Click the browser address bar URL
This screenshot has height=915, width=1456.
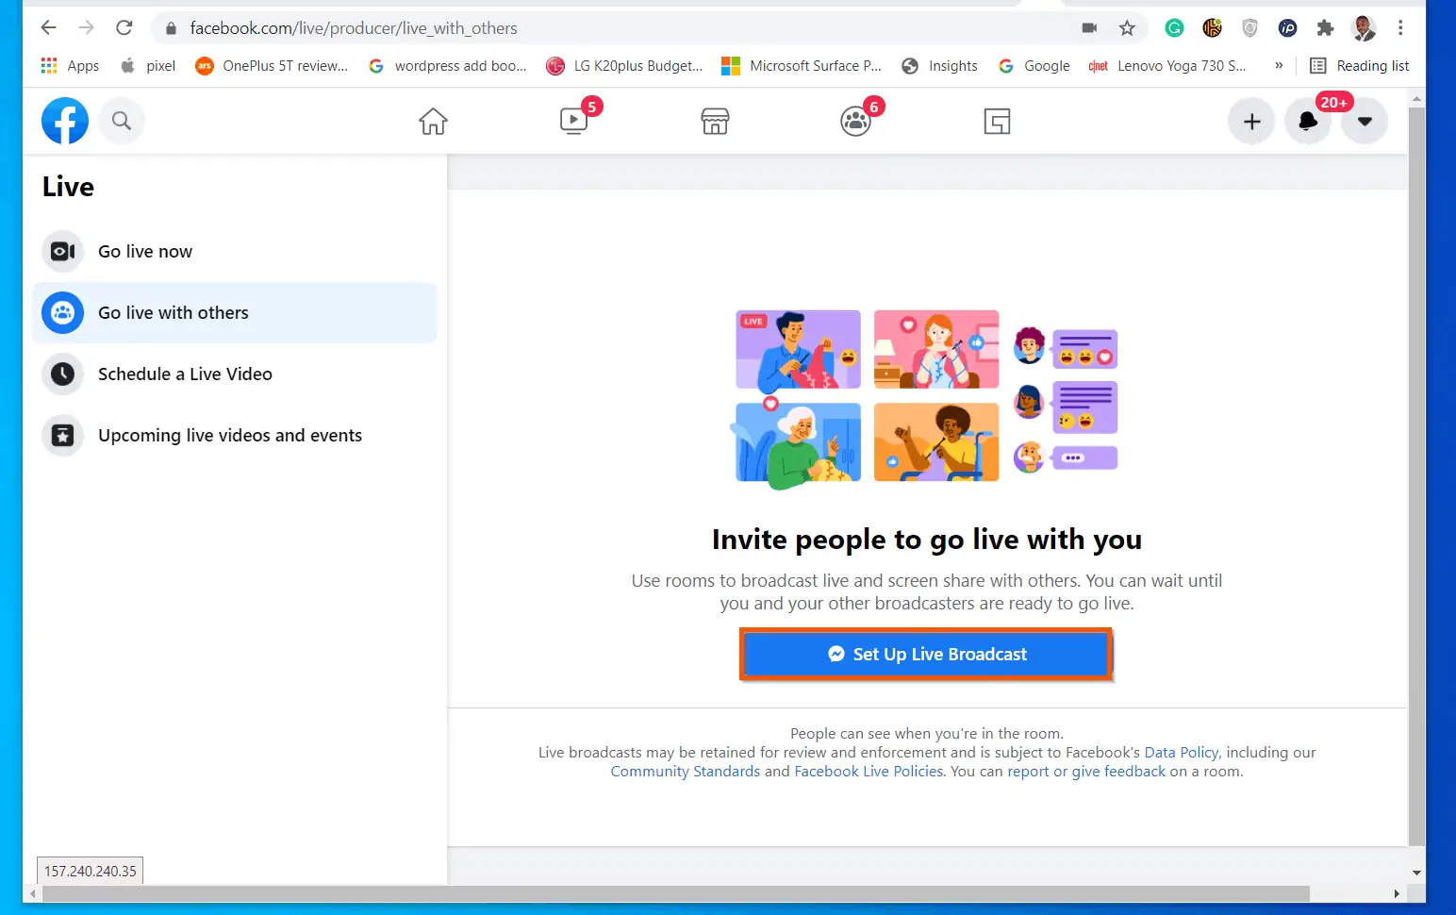coord(354,28)
